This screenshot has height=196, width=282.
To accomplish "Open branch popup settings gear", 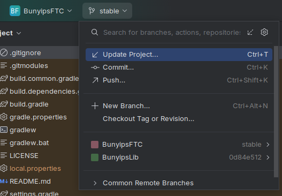I will pos(264,32).
